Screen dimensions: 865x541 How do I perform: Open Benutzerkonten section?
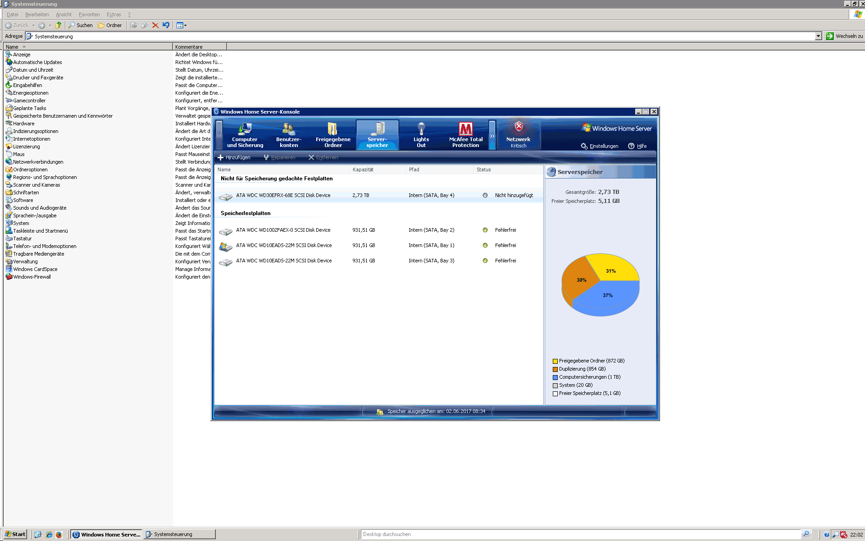click(x=288, y=135)
